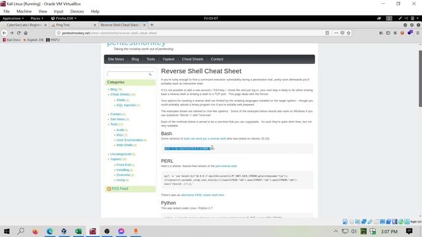
Task: Open Web Shells category link
Action: (125, 145)
